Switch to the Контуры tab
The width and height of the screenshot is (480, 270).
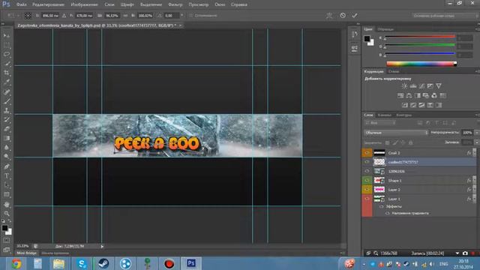coord(404,115)
